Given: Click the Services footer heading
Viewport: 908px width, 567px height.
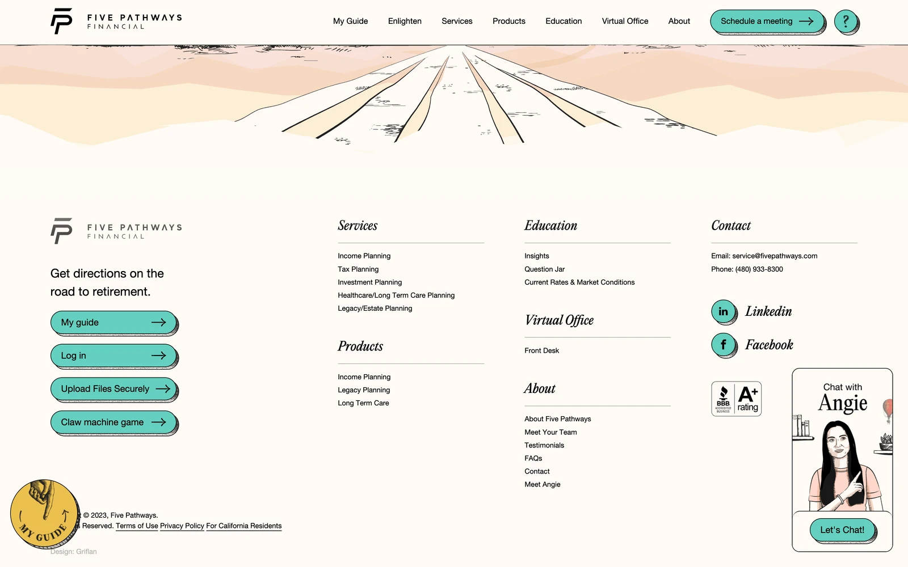Looking at the screenshot, I should tap(358, 226).
